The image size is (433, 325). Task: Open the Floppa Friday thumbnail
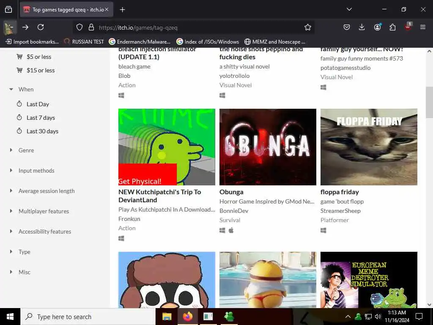[369, 147]
